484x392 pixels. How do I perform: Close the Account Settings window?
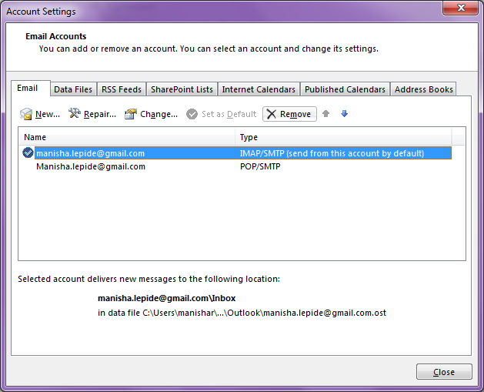(460, 8)
